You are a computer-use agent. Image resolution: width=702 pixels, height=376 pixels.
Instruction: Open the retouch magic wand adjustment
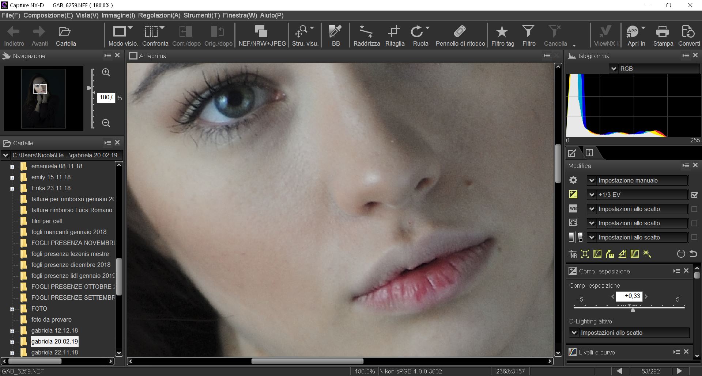pos(647,254)
